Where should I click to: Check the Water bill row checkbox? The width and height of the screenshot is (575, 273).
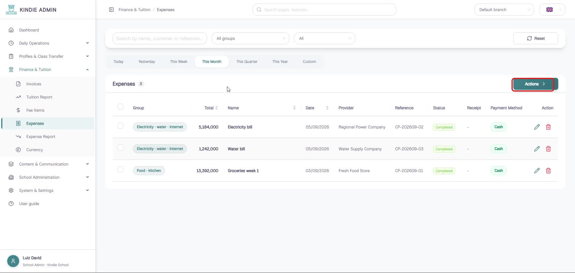(x=120, y=148)
